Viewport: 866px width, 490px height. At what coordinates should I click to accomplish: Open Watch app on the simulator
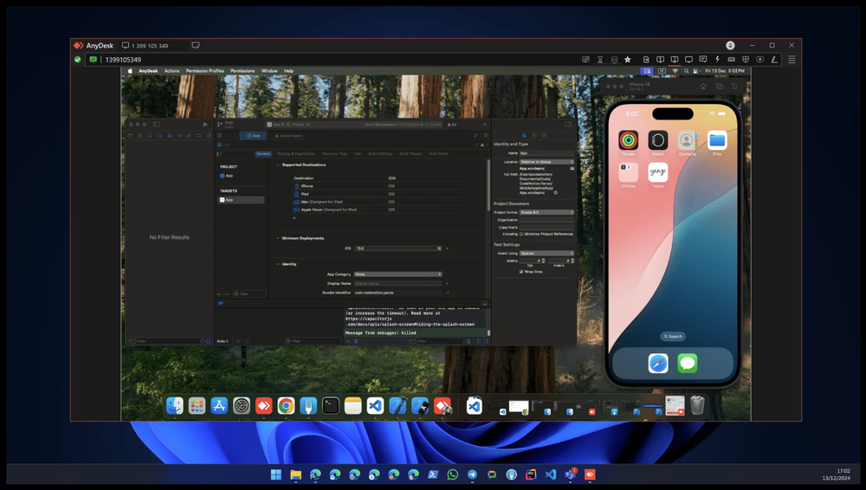coord(658,140)
